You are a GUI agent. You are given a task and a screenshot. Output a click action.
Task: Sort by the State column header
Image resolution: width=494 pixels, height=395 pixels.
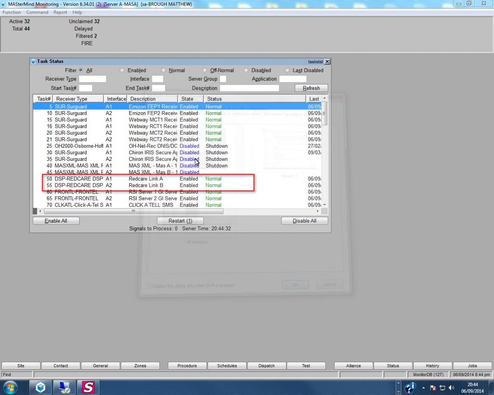[x=191, y=99]
